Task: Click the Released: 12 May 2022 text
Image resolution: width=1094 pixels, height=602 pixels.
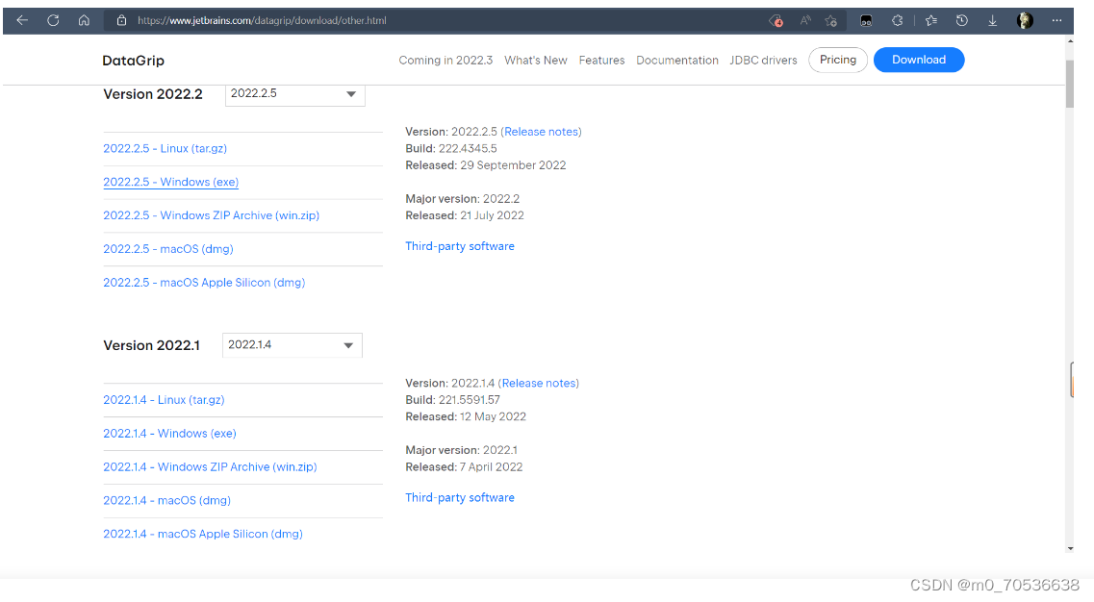Action: [466, 416]
